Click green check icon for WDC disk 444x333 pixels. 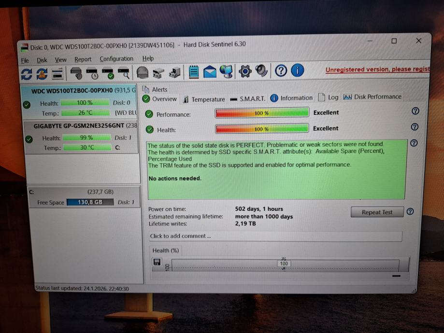coord(27,105)
